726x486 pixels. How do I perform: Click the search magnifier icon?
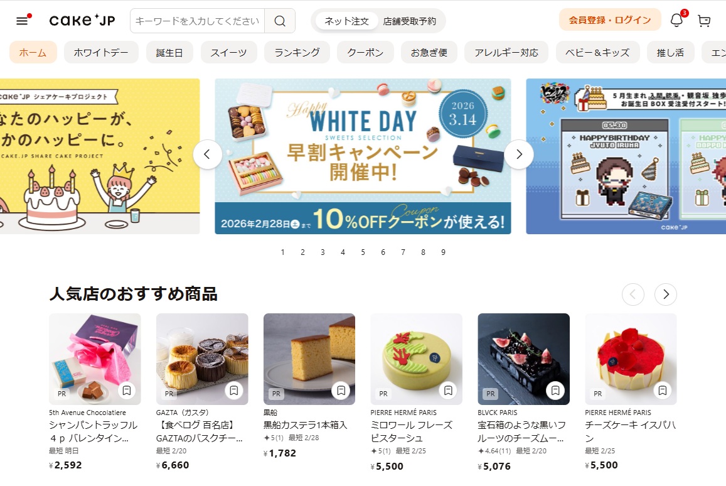coord(280,21)
